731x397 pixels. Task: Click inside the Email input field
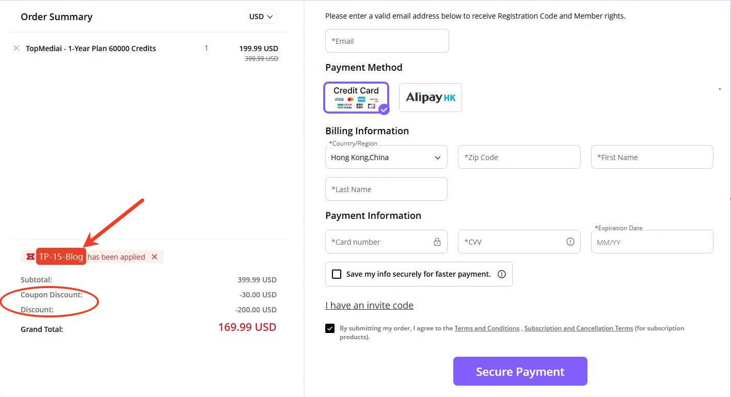[x=387, y=41]
